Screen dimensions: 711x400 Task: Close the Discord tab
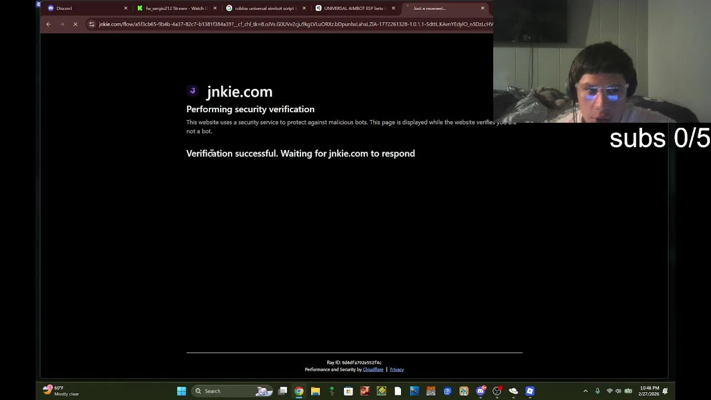tap(126, 8)
